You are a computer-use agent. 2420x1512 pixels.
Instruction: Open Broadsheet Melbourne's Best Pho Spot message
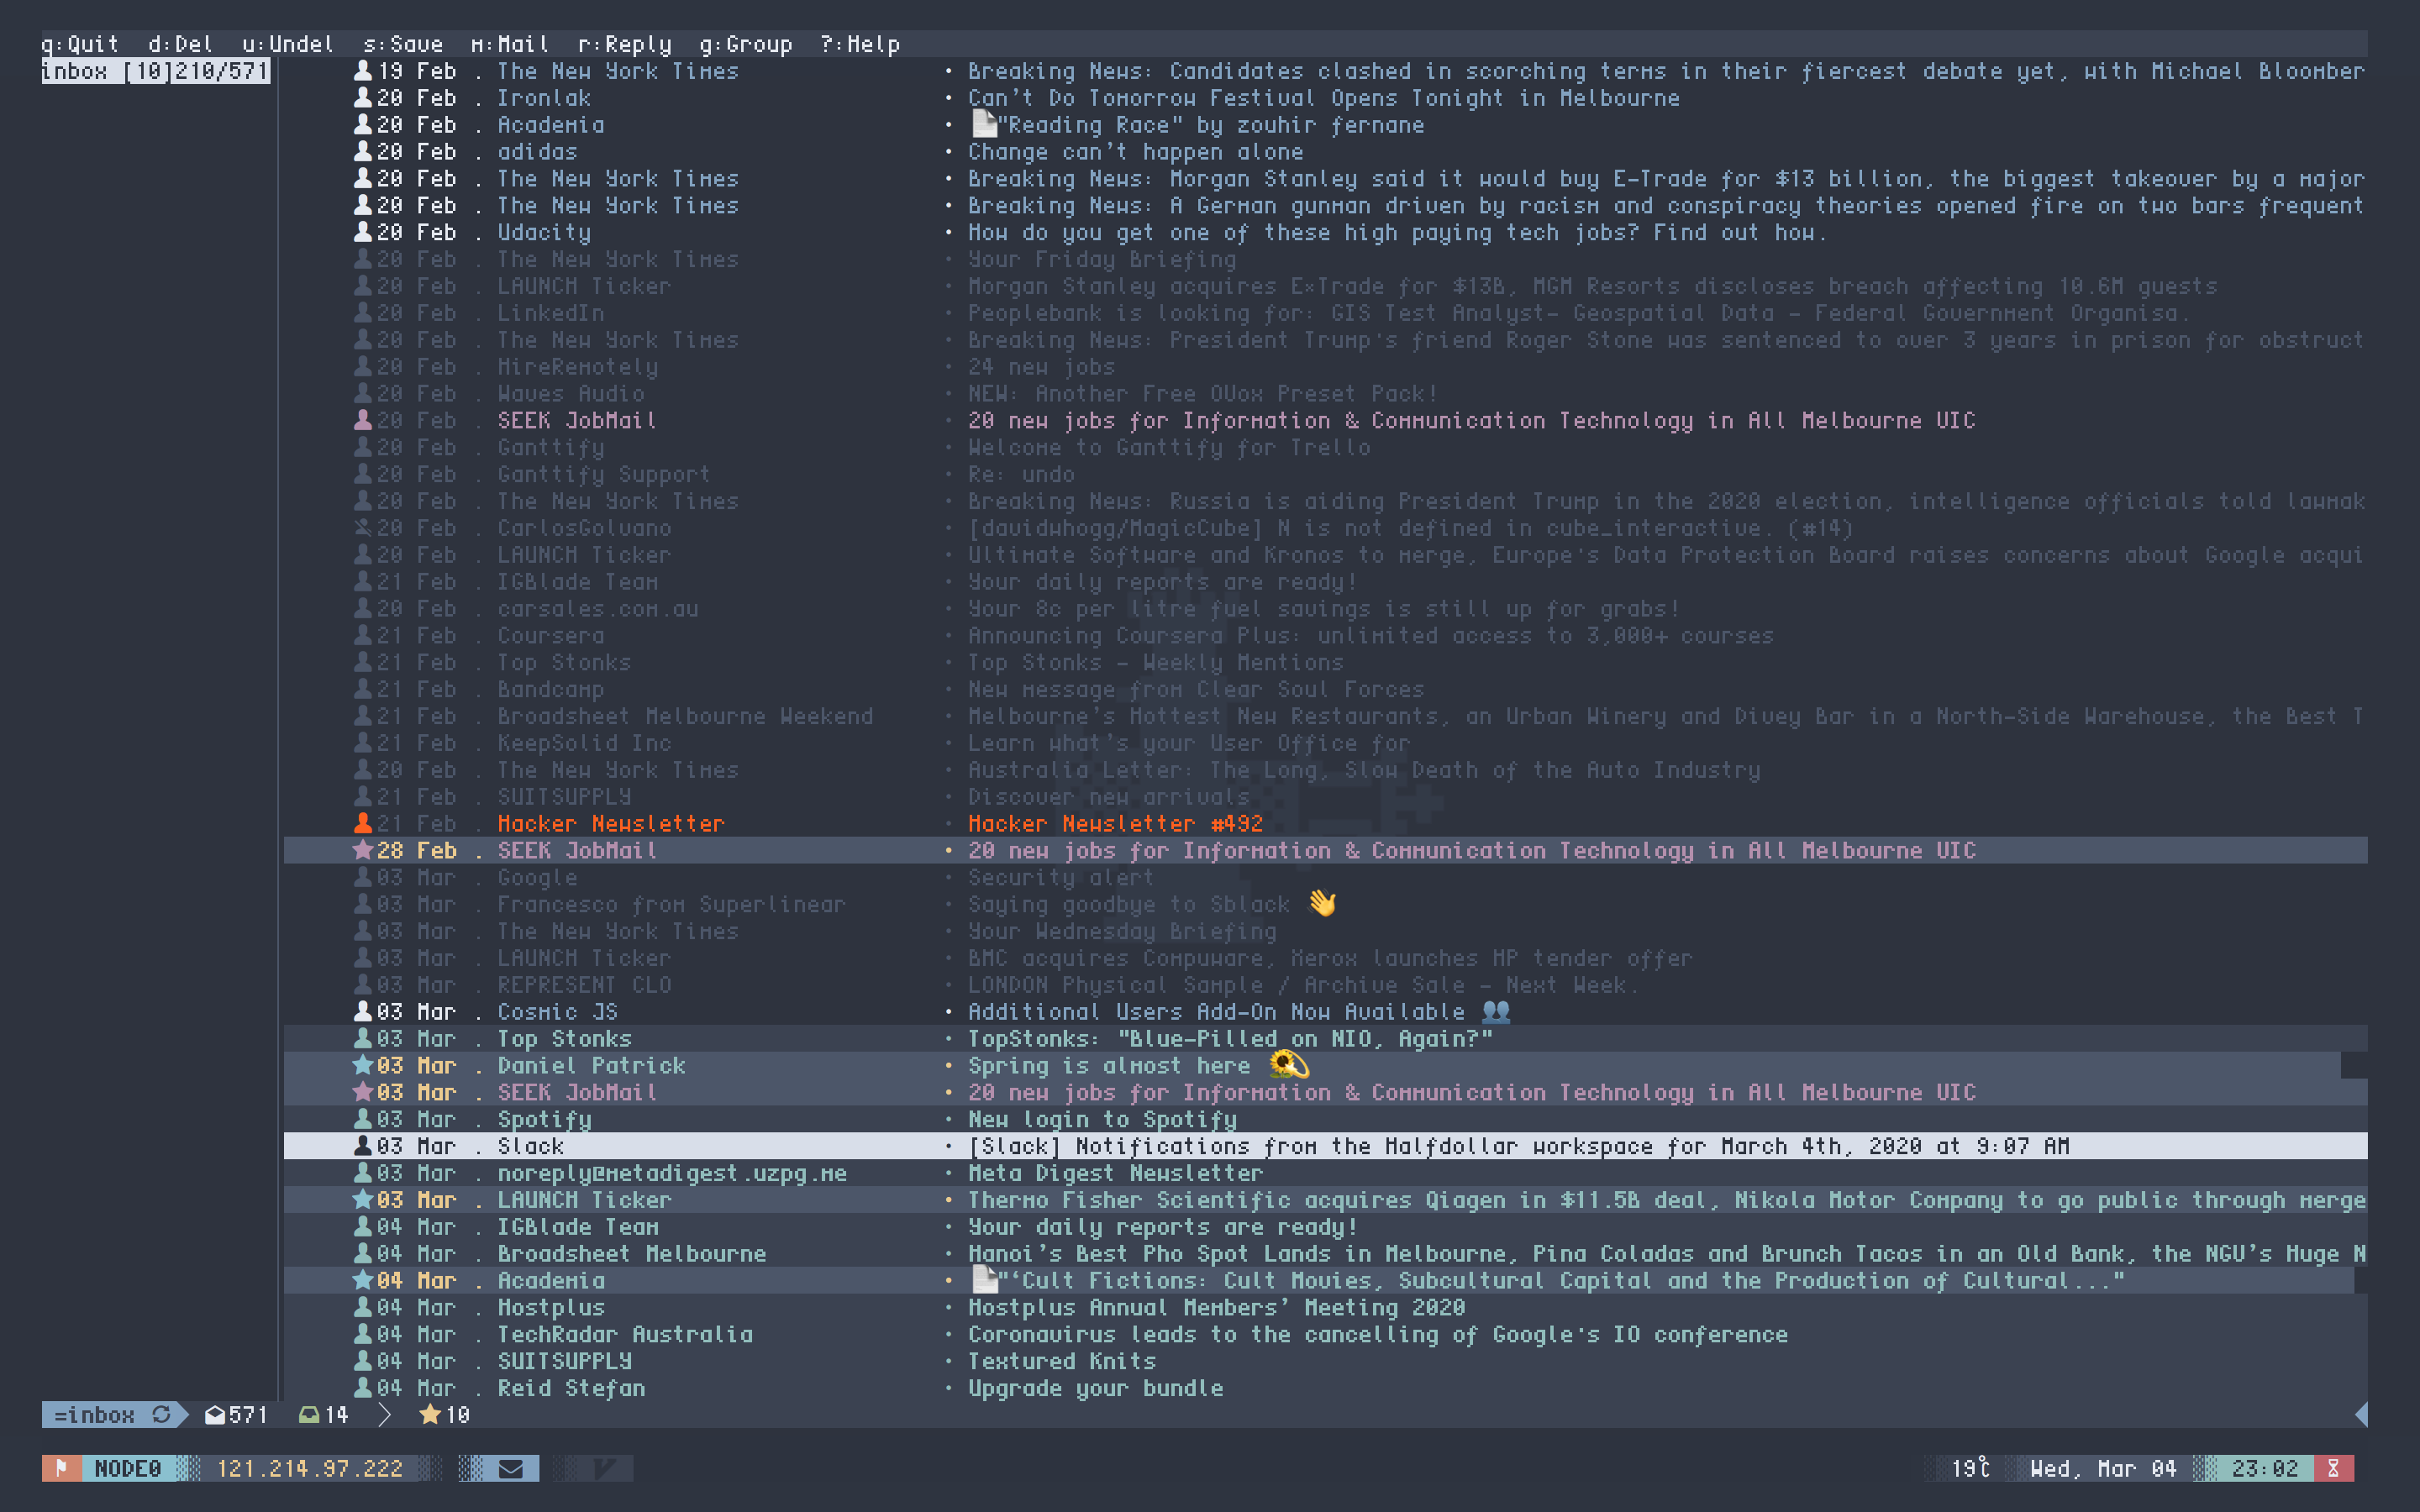(x=1325, y=1253)
